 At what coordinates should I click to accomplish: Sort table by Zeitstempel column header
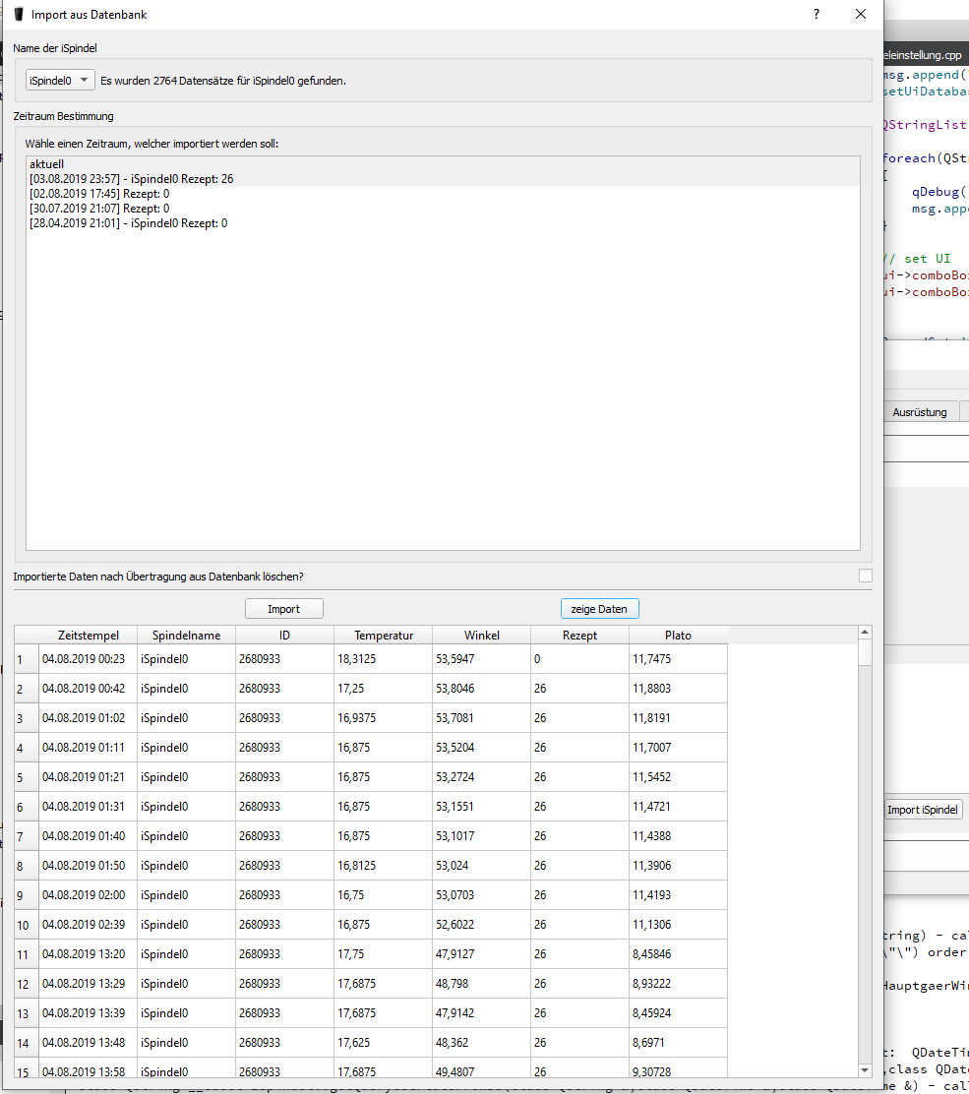[88, 636]
